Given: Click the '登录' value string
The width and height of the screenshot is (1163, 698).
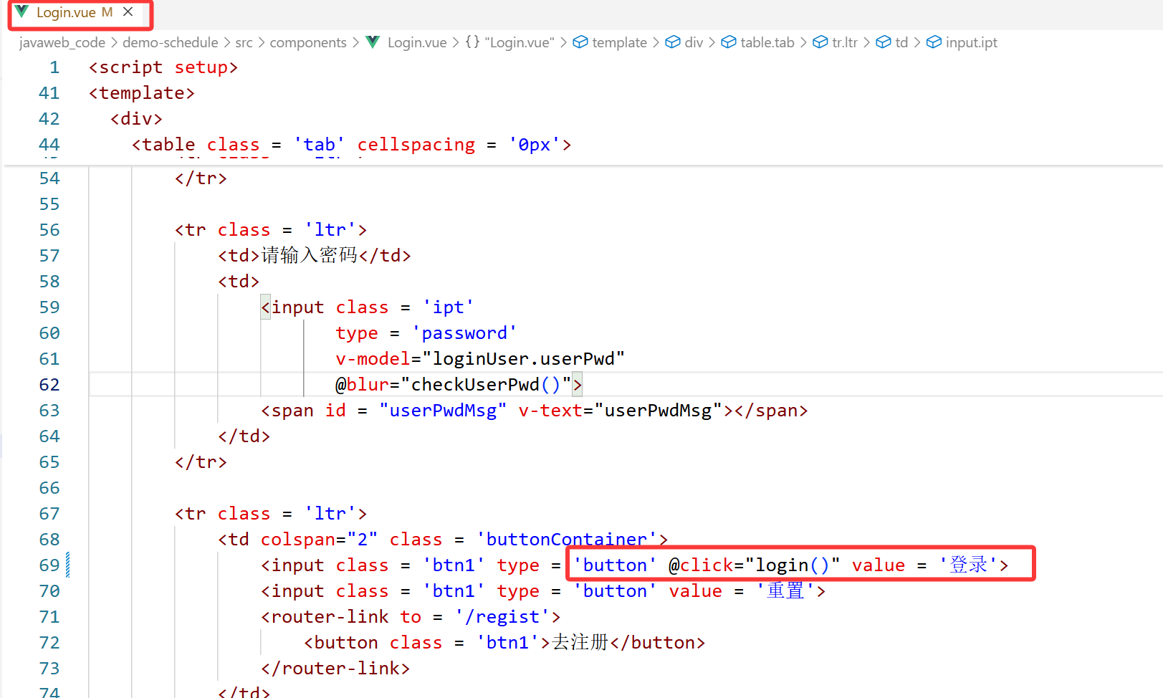Looking at the screenshot, I should [969, 565].
